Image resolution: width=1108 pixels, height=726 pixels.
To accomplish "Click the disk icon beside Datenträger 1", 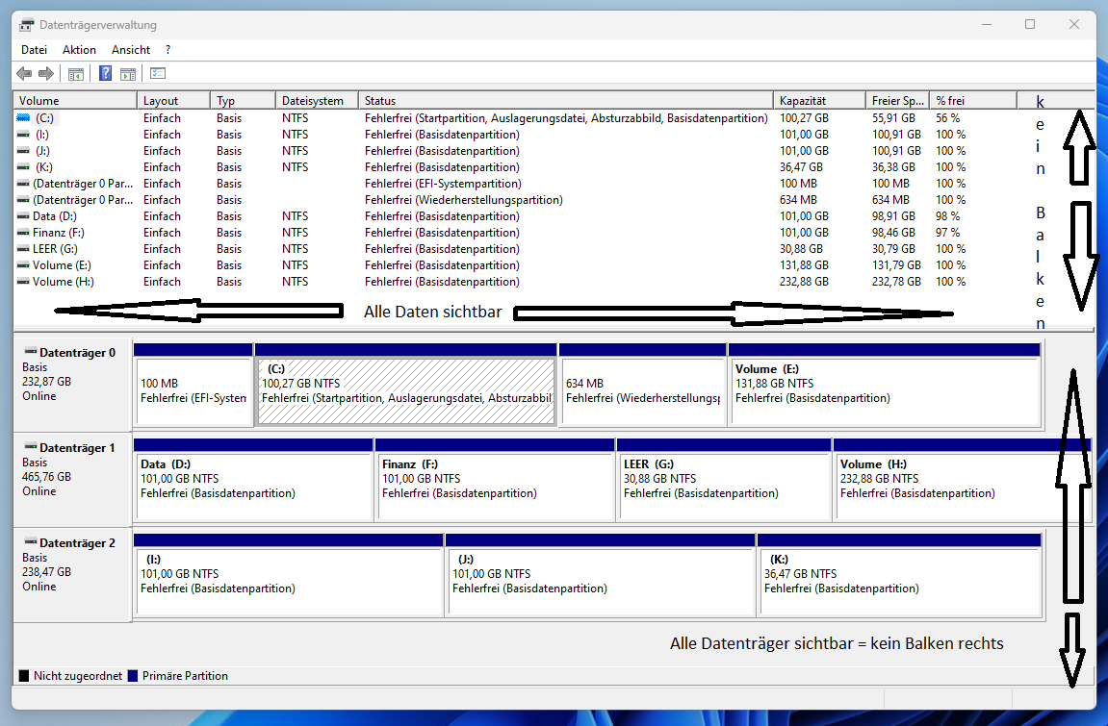I will (31, 446).
